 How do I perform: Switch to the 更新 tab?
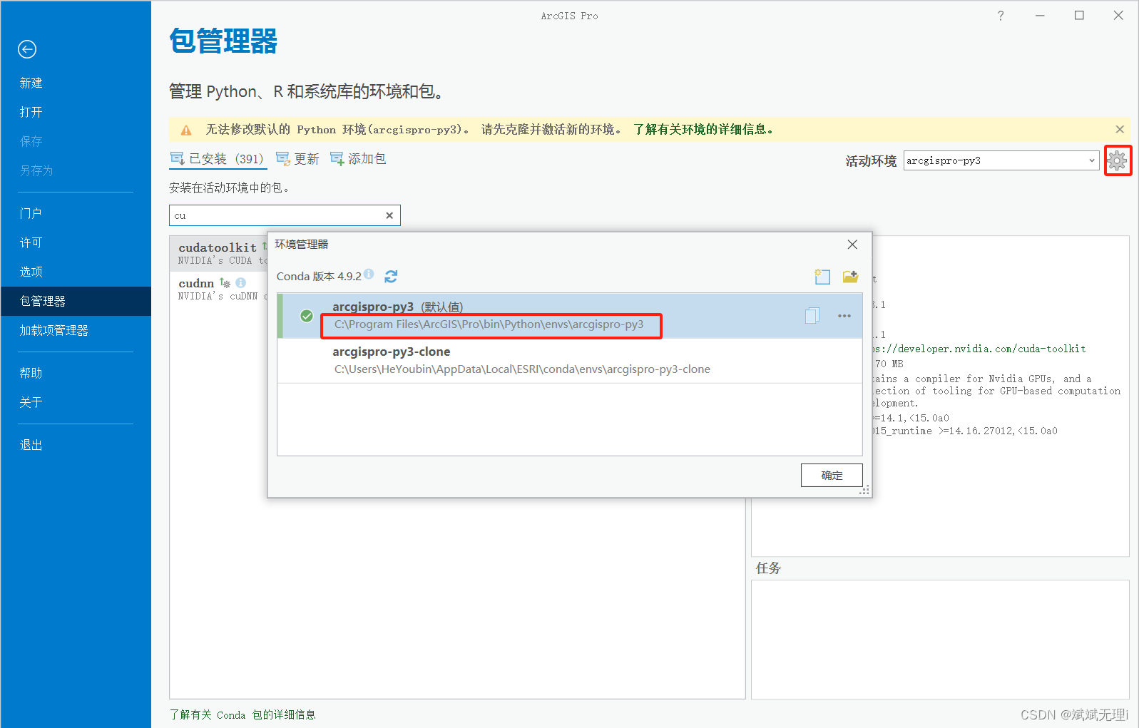297,158
